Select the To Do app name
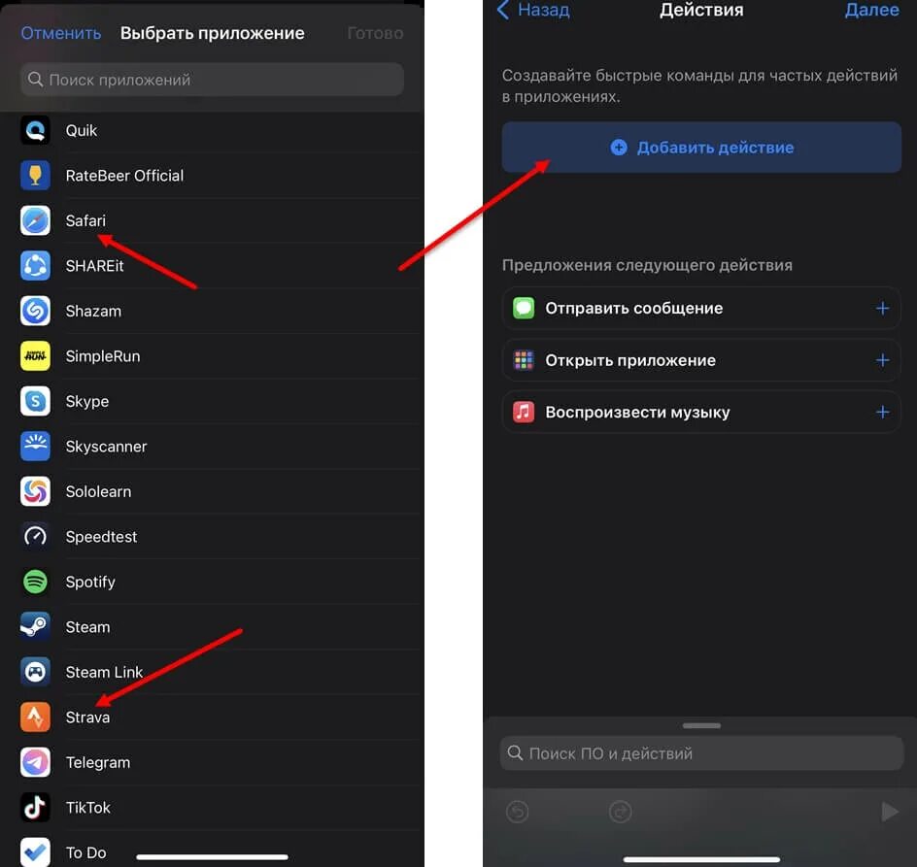917x867 pixels. point(85,853)
